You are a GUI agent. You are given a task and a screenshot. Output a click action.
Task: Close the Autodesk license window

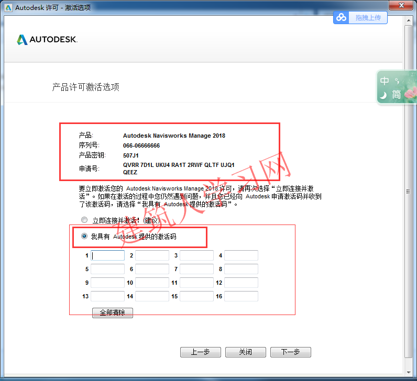[x=402, y=5]
